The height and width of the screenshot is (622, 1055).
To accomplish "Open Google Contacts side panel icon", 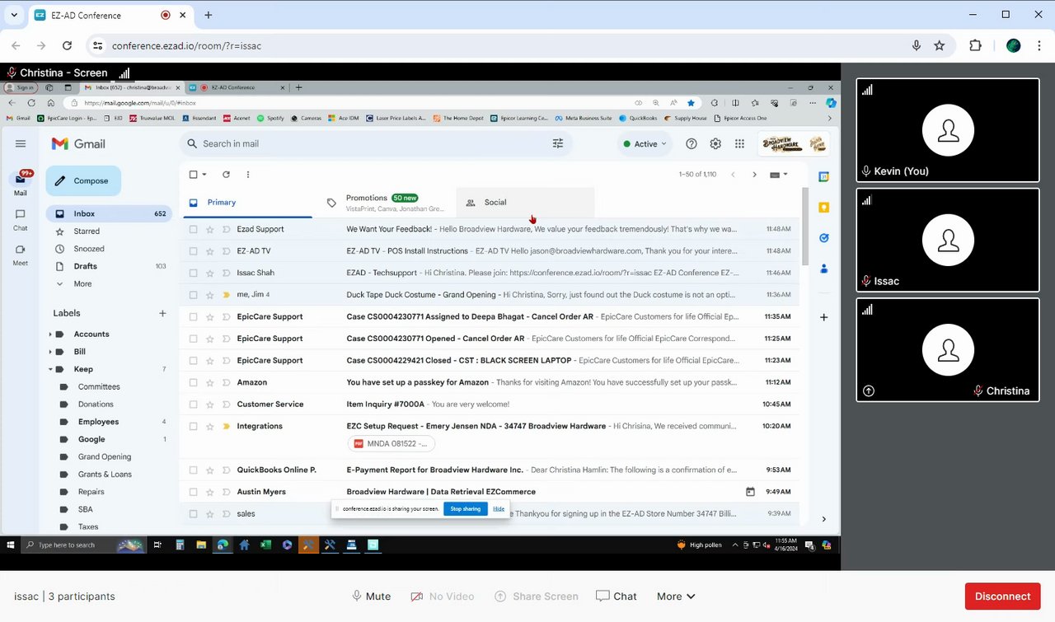I will [x=823, y=269].
